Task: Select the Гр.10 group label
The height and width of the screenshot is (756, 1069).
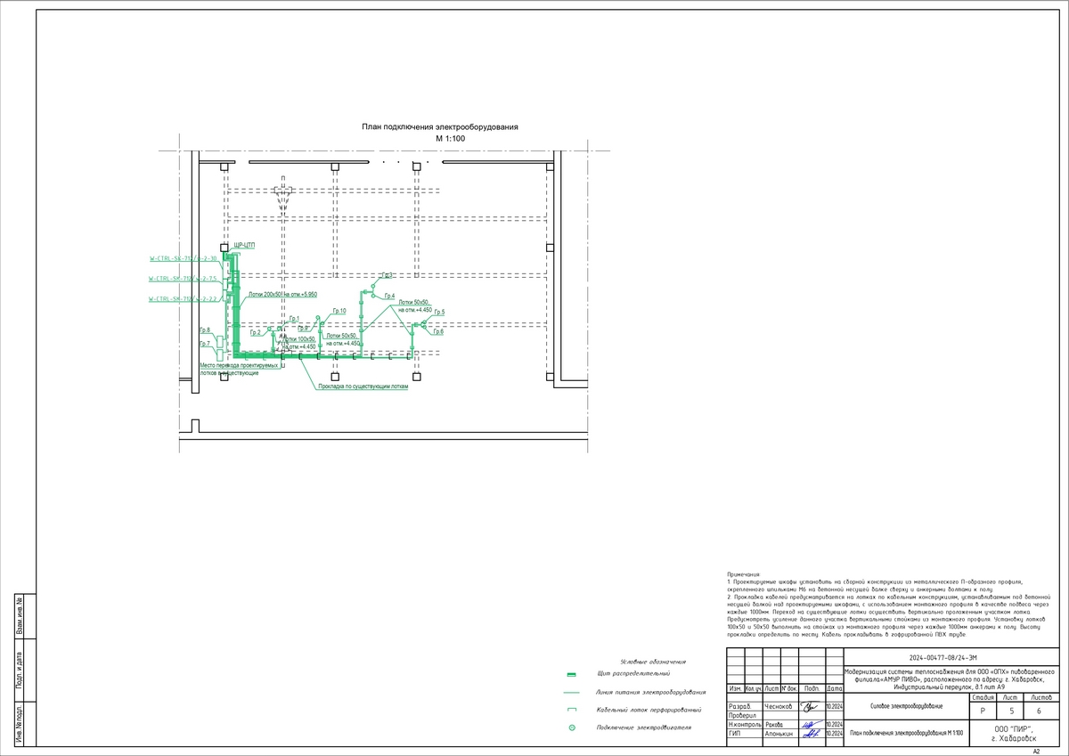Action: 339,311
